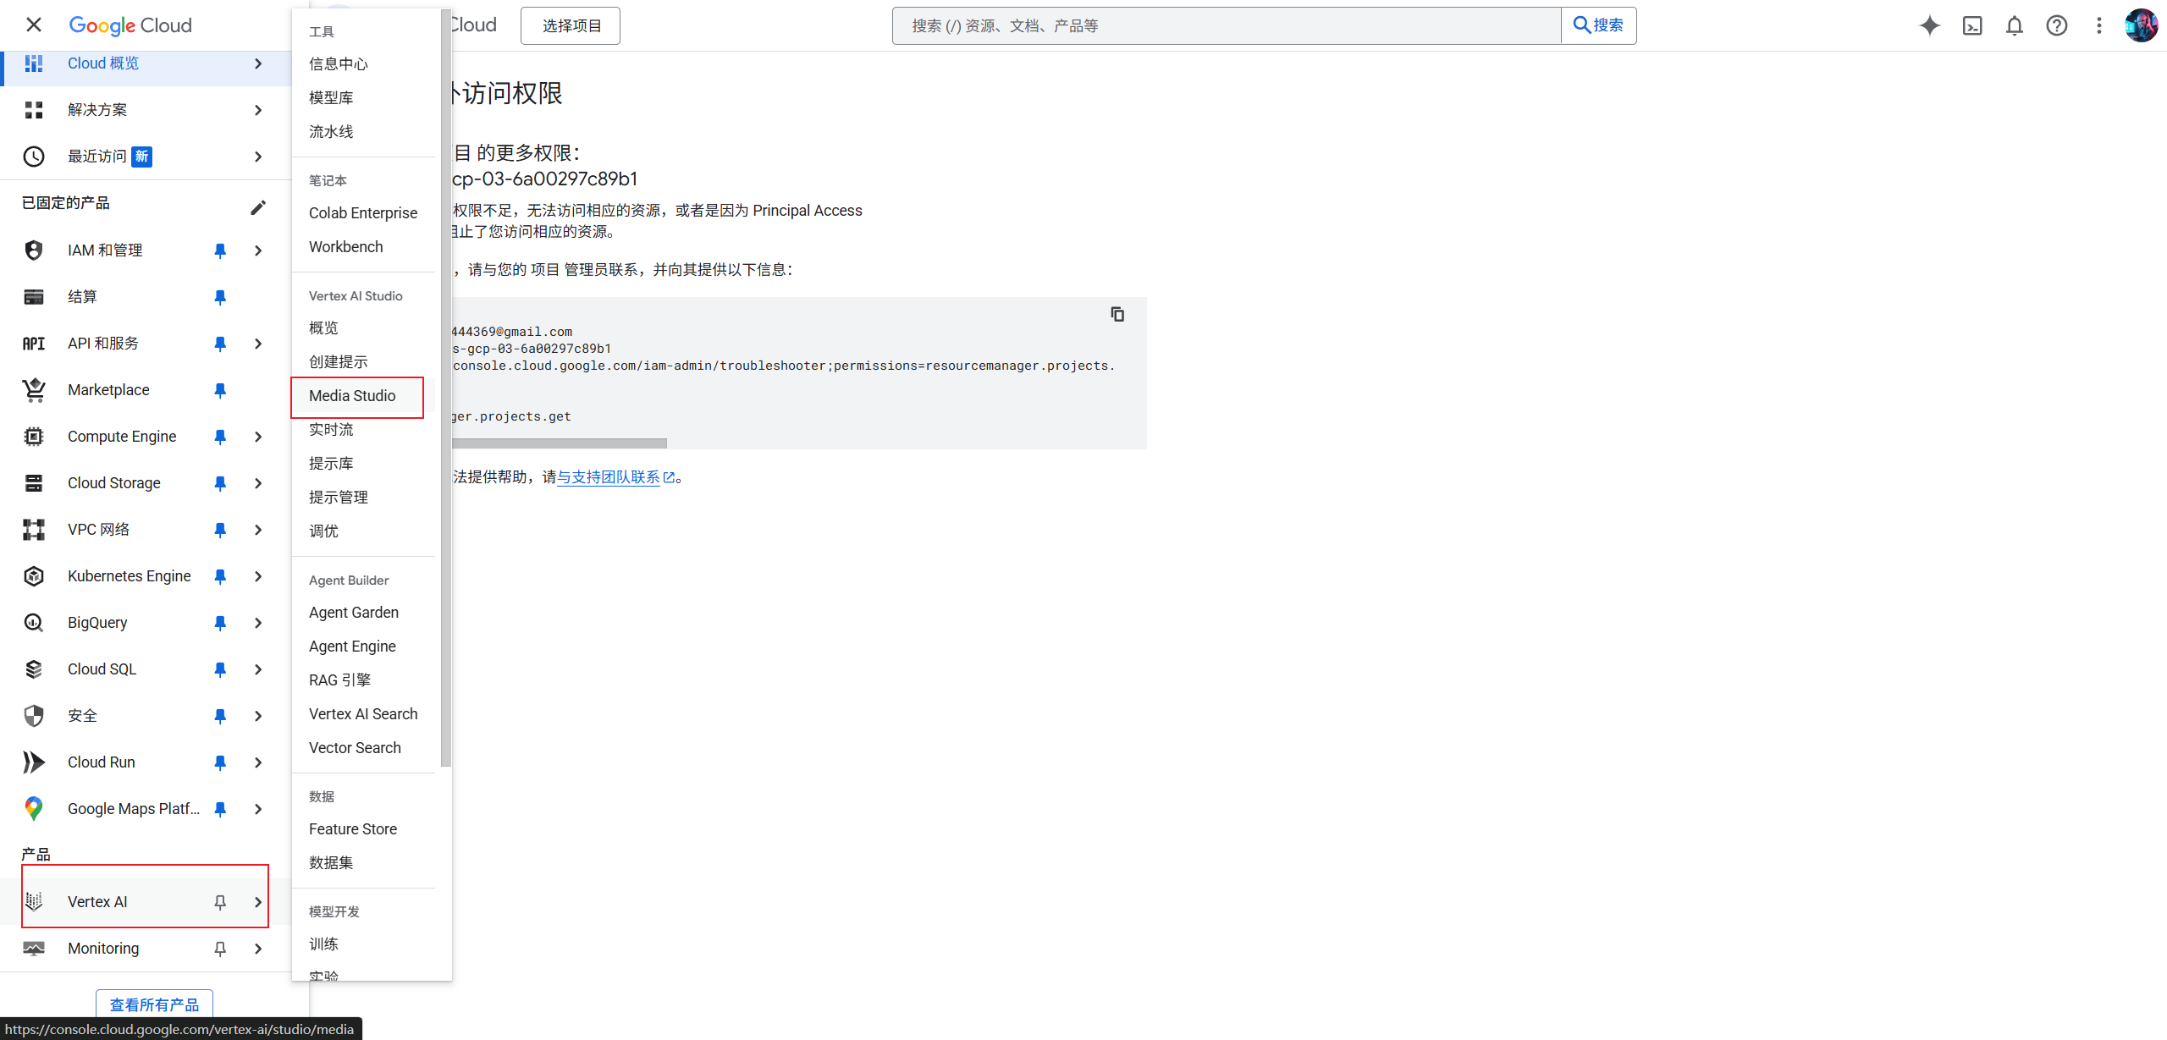Unpin Cloud Storage from pinned products
2167x1040 pixels.
click(x=220, y=483)
